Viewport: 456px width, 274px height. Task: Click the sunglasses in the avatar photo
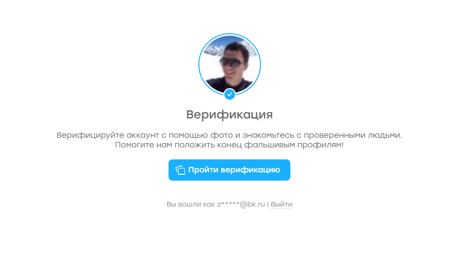click(x=232, y=62)
